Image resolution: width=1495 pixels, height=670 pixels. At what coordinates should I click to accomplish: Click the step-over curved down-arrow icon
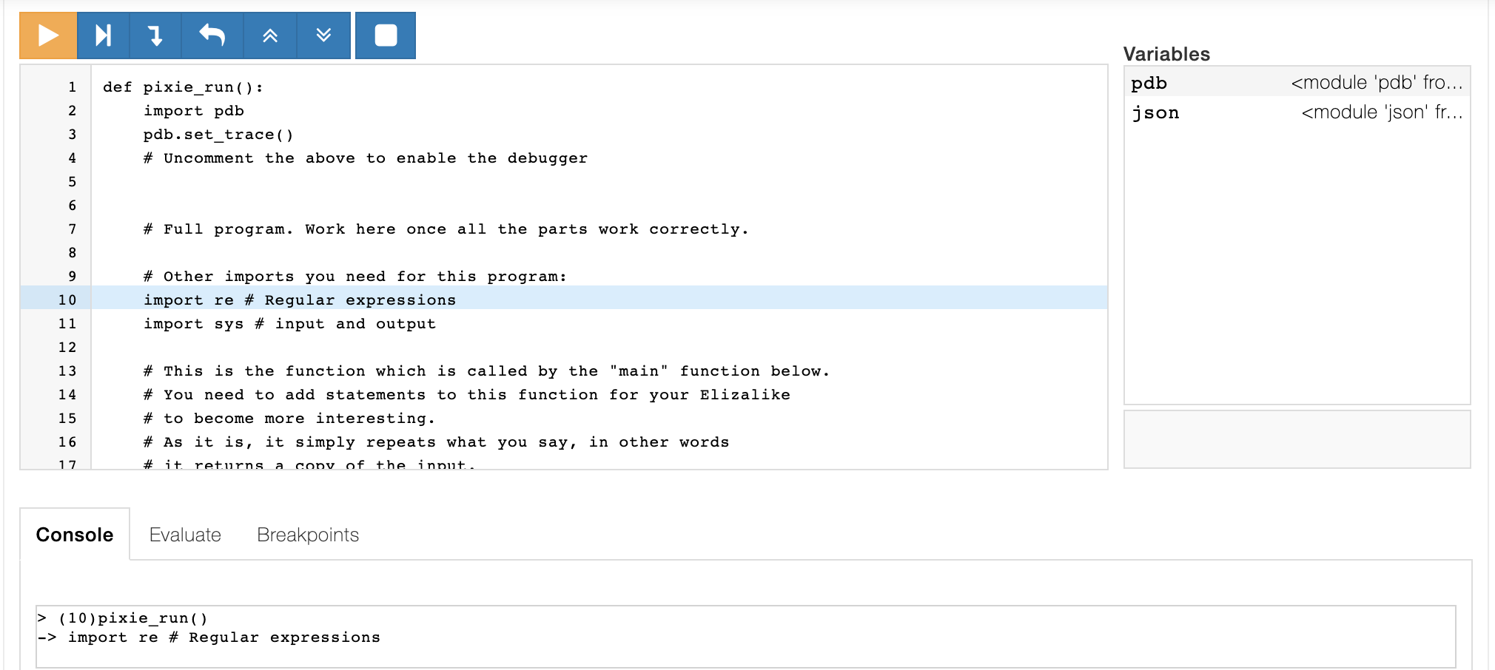pyautogui.click(x=155, y=35)
